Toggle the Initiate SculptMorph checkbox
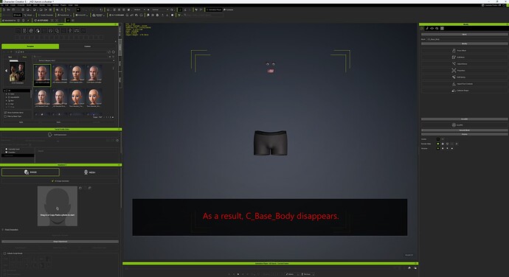The width and height of the screenshot is (509, 277). tap(5, 253)
